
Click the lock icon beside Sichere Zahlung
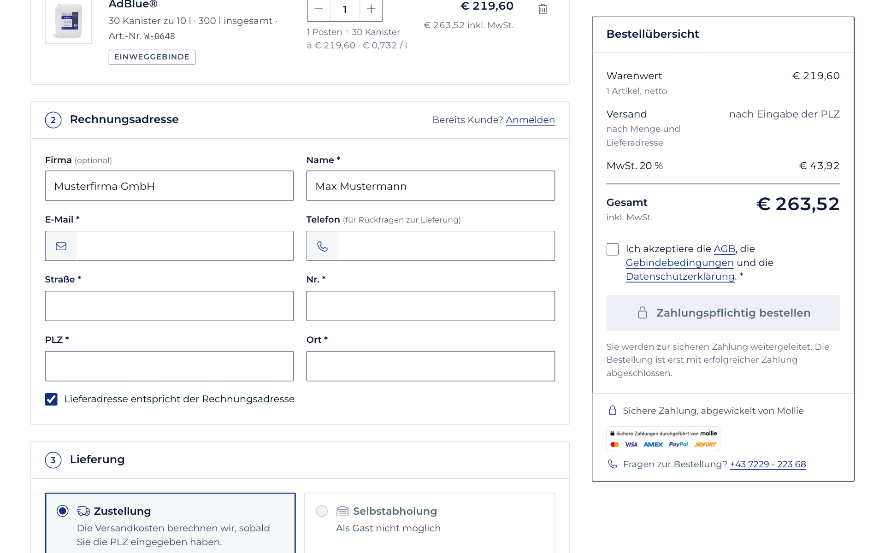(x=613, y=410)
